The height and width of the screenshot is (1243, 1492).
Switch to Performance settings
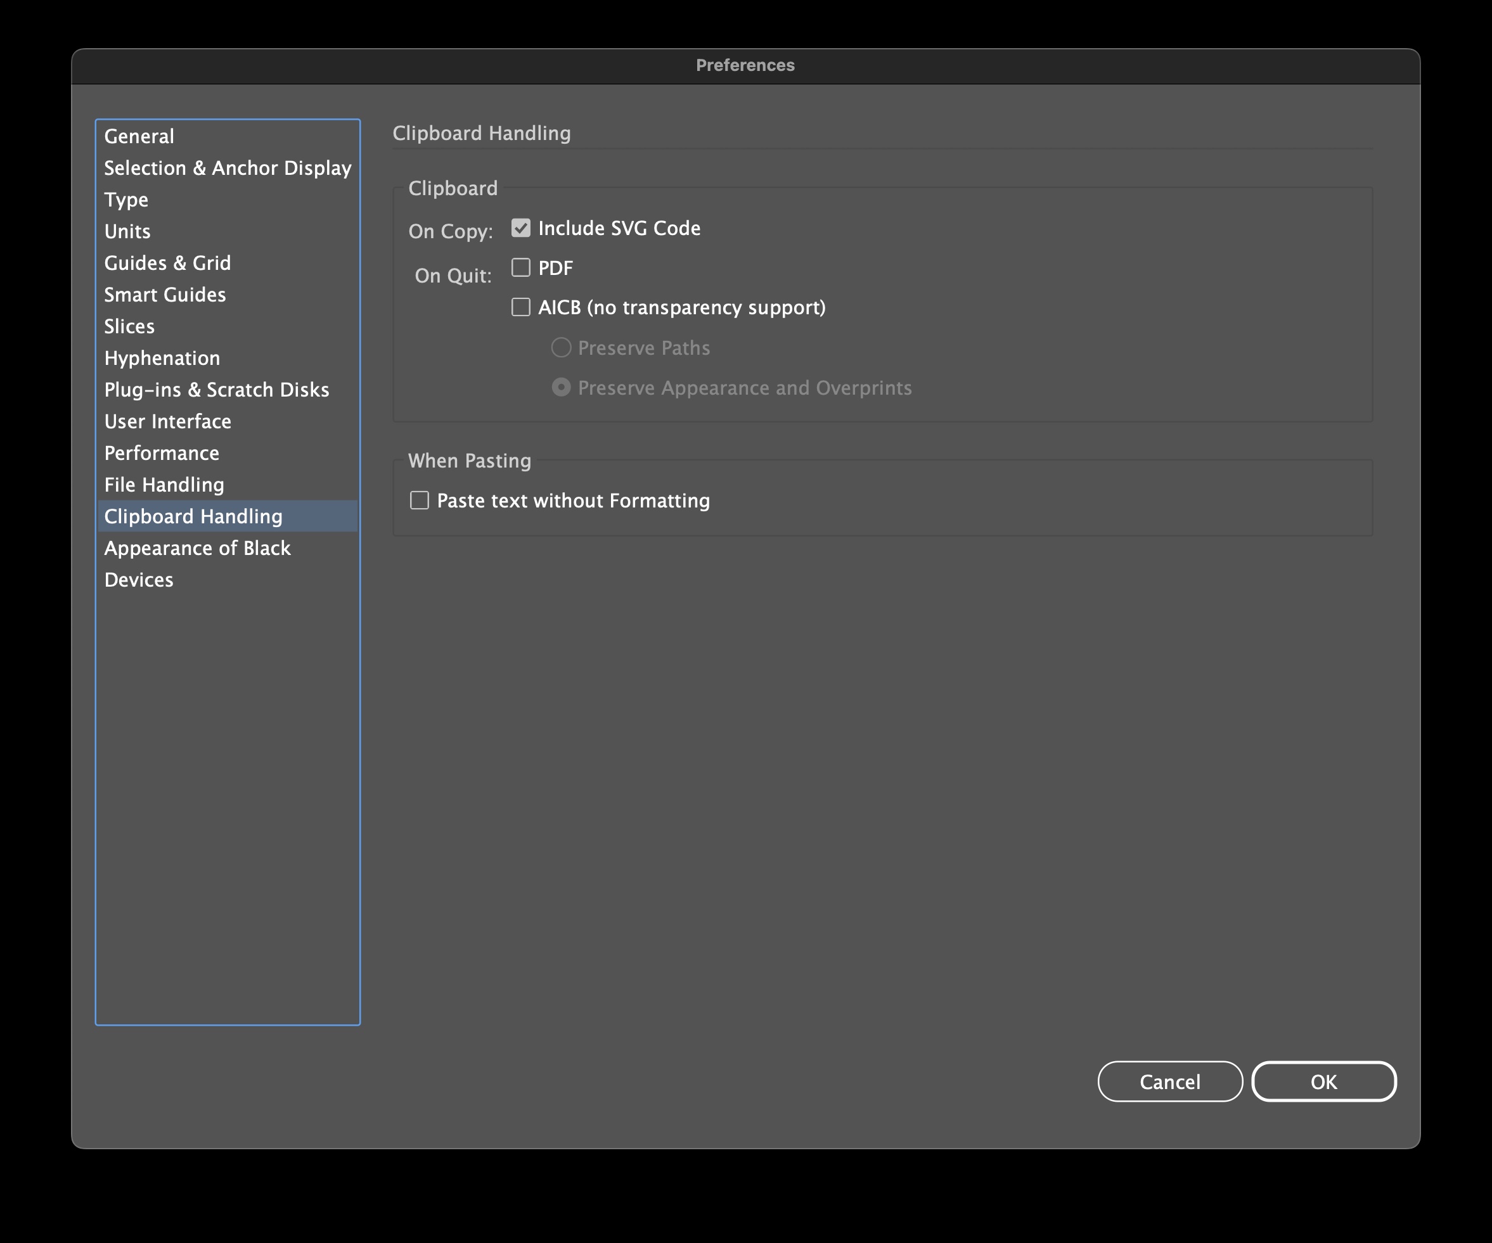coord(162,453)
